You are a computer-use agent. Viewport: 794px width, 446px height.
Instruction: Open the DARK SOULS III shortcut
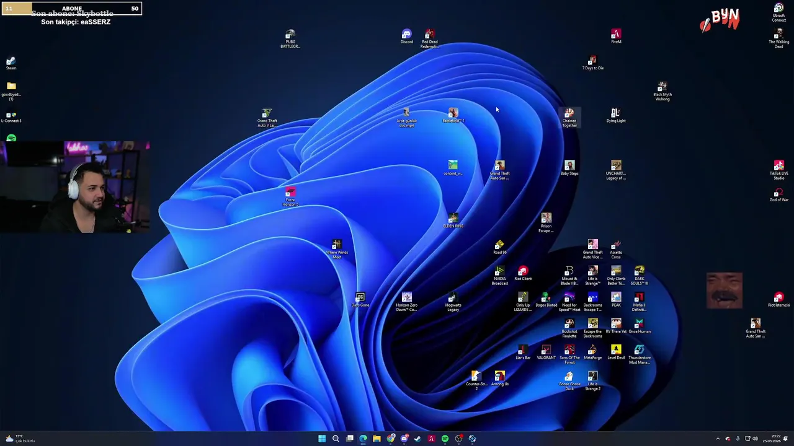tap(639, 276)
